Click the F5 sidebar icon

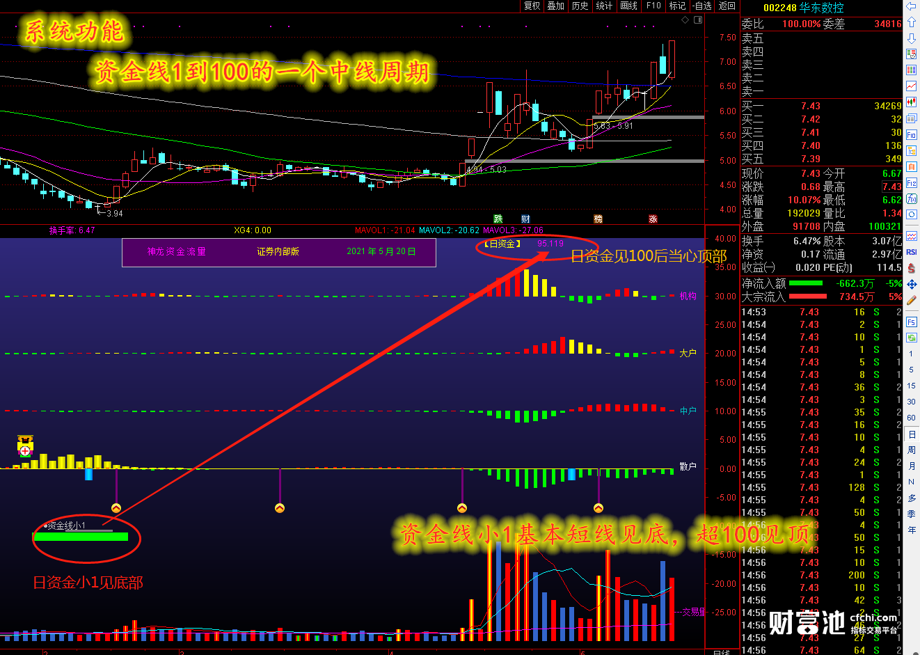tap(911, 322)
